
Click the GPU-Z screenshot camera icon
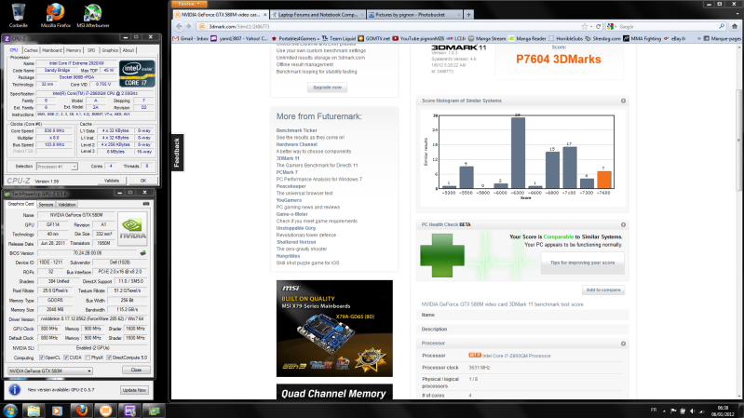[x=146, y=204]
